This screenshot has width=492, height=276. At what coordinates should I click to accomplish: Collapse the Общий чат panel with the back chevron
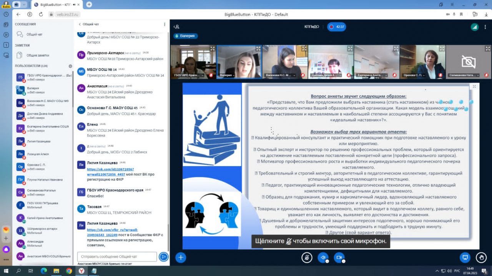(80, 24)
